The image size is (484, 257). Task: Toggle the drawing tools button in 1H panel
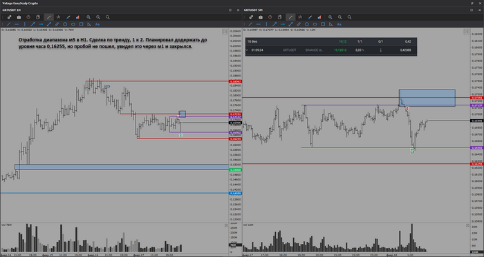coord(48,17)
